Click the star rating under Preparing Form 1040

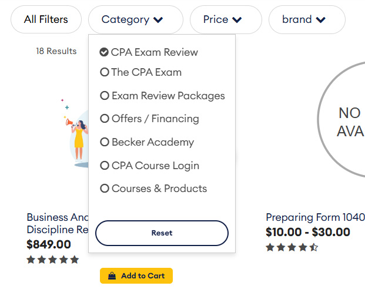pos(292,247)
